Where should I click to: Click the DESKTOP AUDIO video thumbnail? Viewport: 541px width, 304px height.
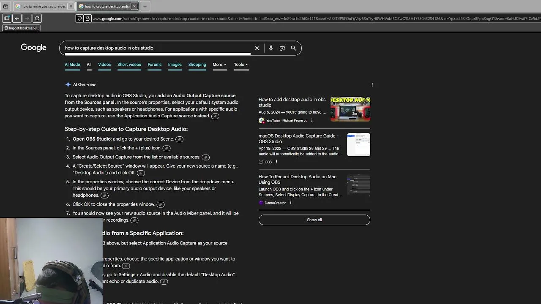coord(350,109)
